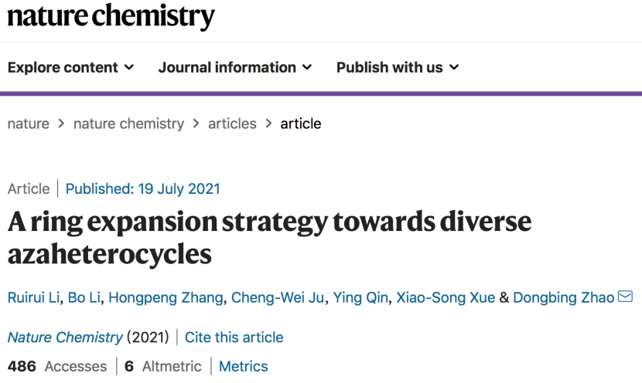Click the Nature Chemistry journal link
Screen dimensions: 642x383
65,337
